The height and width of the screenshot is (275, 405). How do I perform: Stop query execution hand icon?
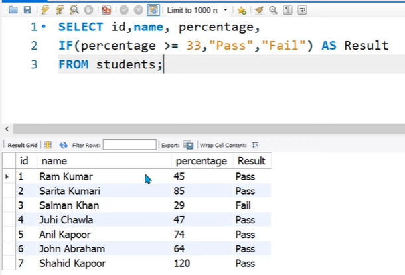[88, 10]
